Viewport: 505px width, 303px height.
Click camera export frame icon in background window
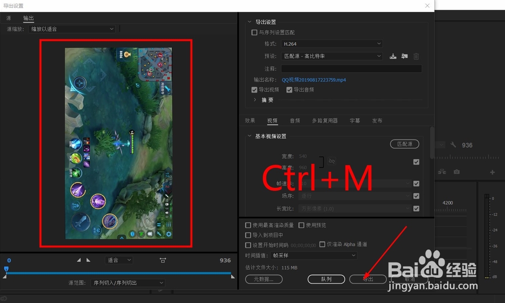click(457, 172)
